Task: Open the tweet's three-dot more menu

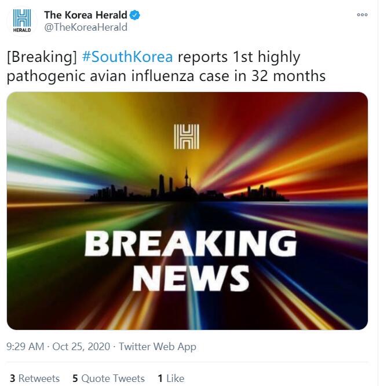Action: click(x=363, y=15)
